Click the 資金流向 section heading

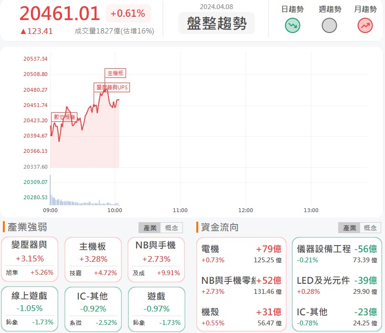tap(220, 227)
